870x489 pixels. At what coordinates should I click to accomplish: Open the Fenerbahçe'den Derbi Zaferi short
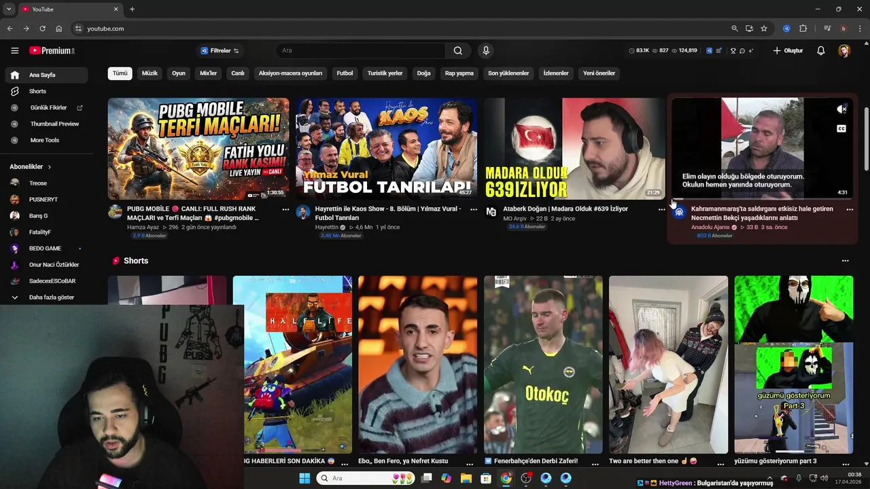(x=543, y=365)
